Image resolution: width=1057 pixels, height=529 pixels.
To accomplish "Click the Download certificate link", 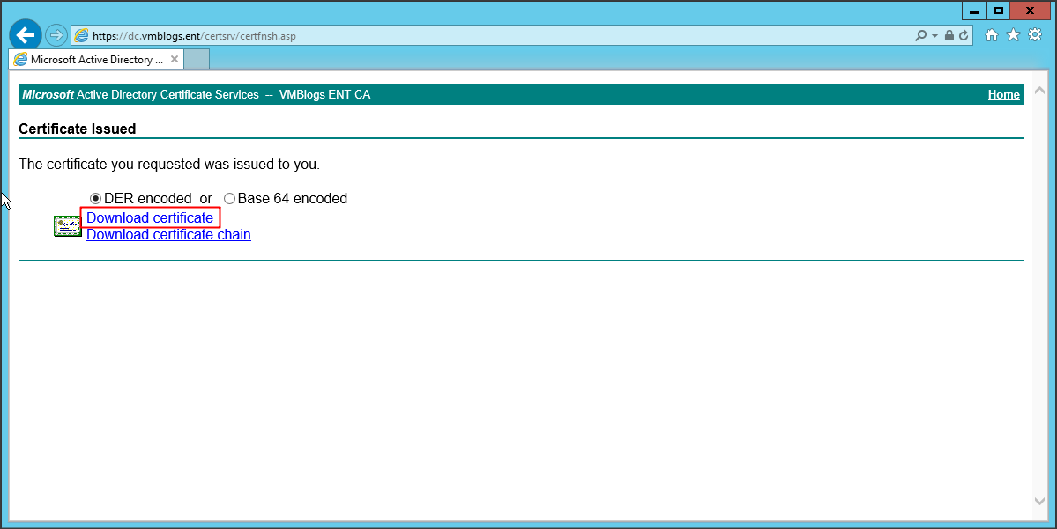I will pyautogui.click(x=150, y=217).
